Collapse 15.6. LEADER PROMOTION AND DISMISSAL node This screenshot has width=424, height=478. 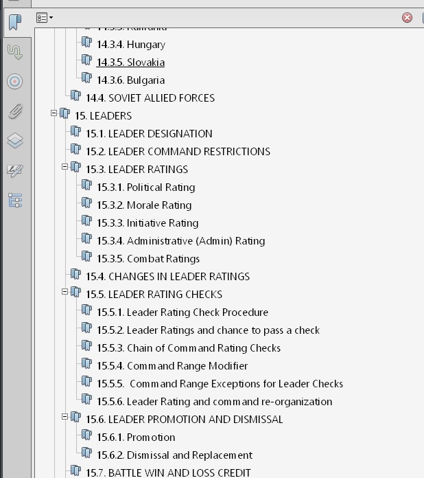[64, 417]
